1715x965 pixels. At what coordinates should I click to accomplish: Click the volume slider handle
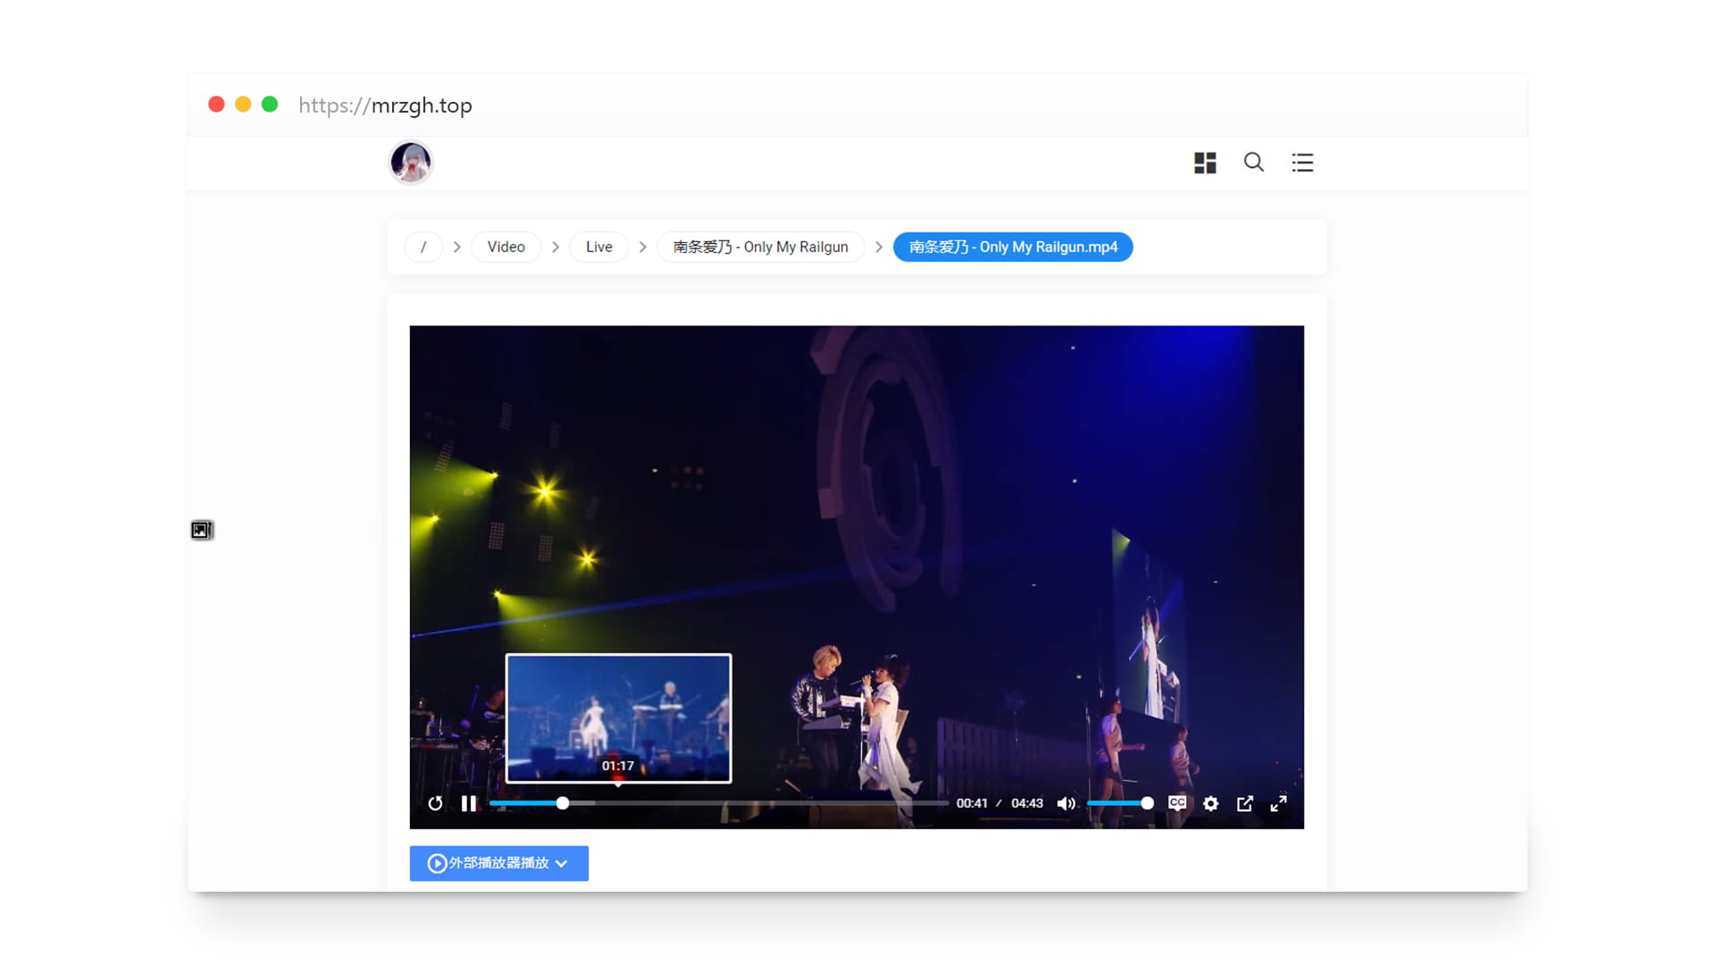point(1147,803)
